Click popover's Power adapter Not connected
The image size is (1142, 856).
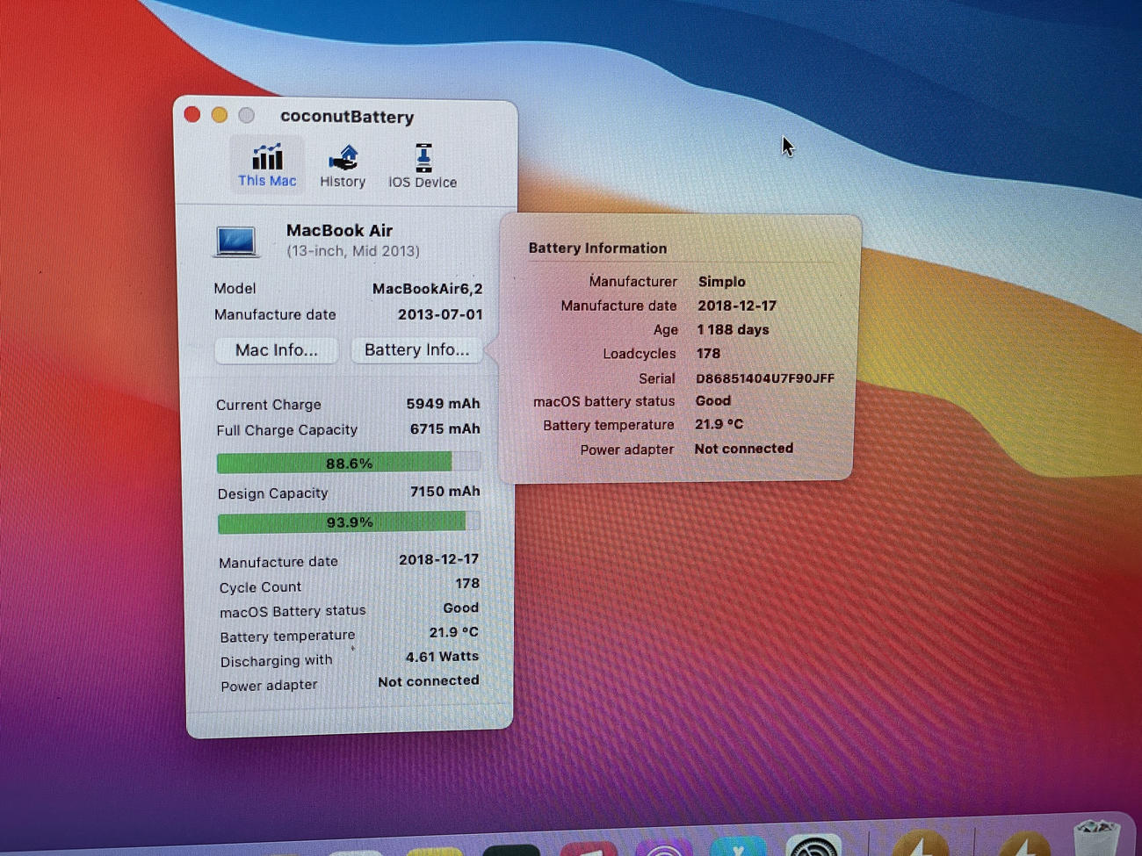(x=743, y=449)
